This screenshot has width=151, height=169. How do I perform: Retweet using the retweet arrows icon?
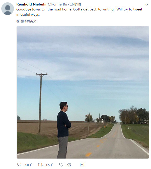click(40, 165)
